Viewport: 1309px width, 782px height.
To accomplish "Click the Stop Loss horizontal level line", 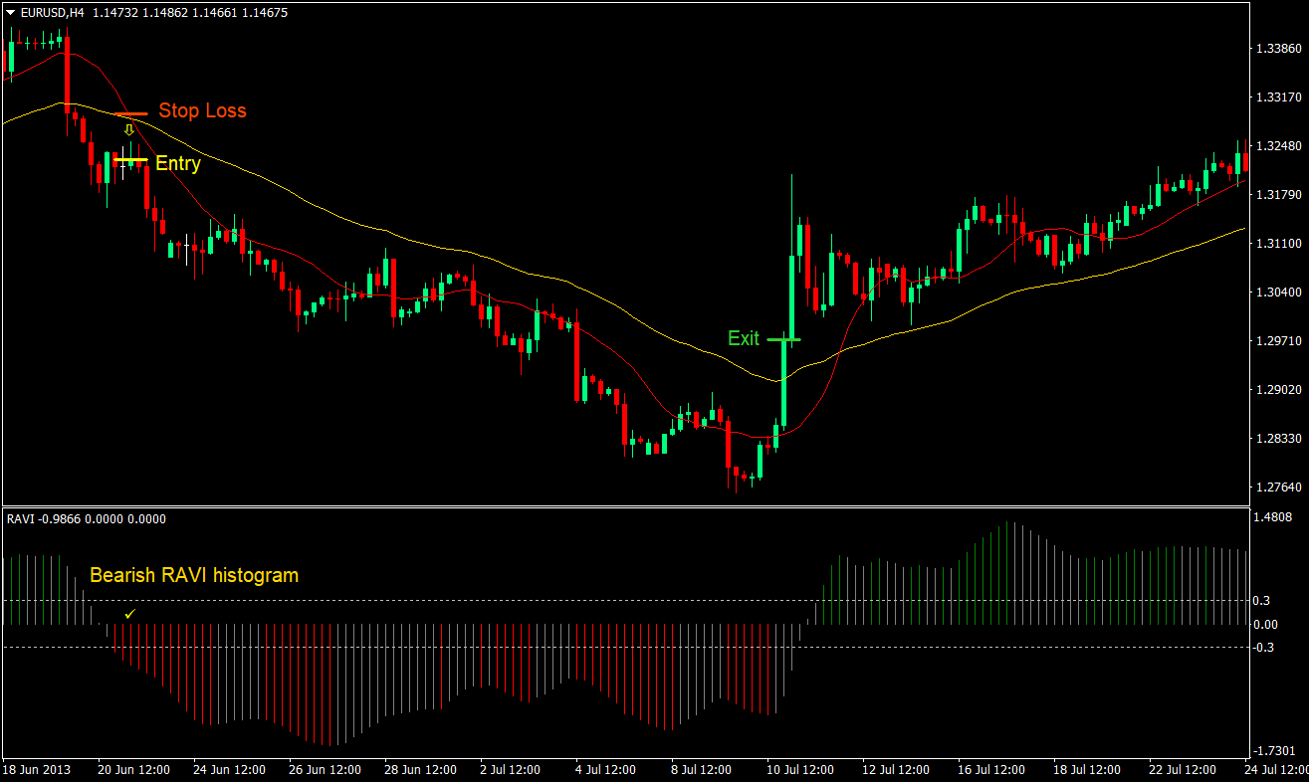I will pos(131,113).
